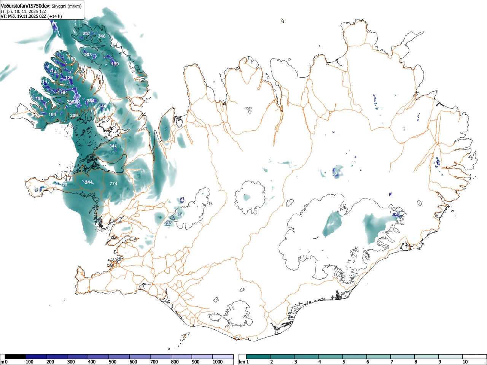Click the 700 tick label on metre legend
Screen dimensions: 487x365
(x=154, y=362)
